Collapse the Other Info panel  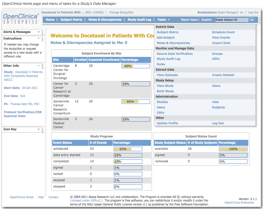coord(39,66)
